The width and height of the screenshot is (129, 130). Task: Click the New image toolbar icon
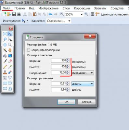click(4, 14)
